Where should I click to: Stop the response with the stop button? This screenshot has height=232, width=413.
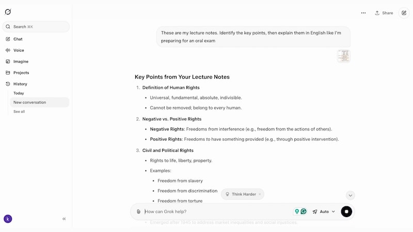point(346,211)
